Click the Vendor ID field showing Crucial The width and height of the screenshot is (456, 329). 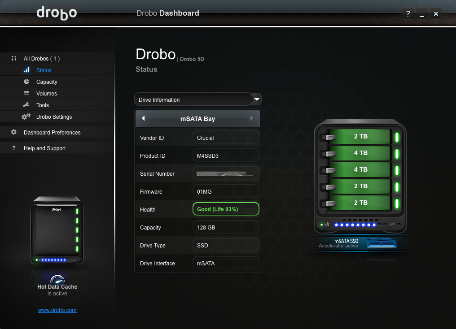[x=226, y=138]
